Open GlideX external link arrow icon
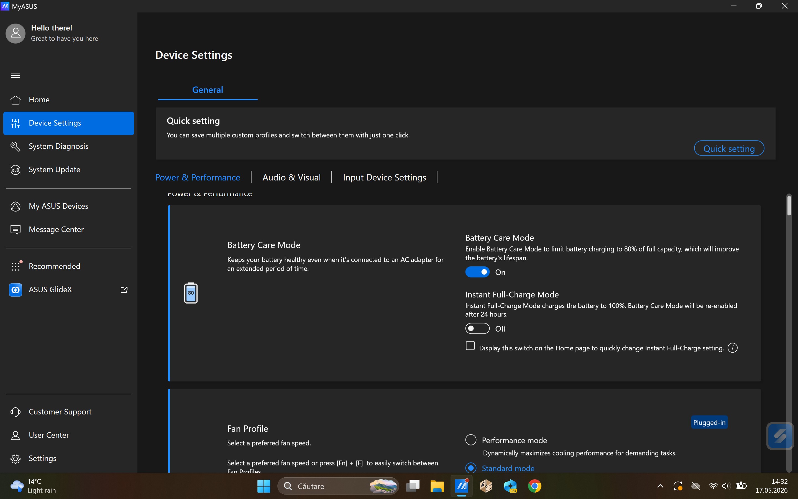The height and width of the screenshot is (499, 798). tap(124, 289)
